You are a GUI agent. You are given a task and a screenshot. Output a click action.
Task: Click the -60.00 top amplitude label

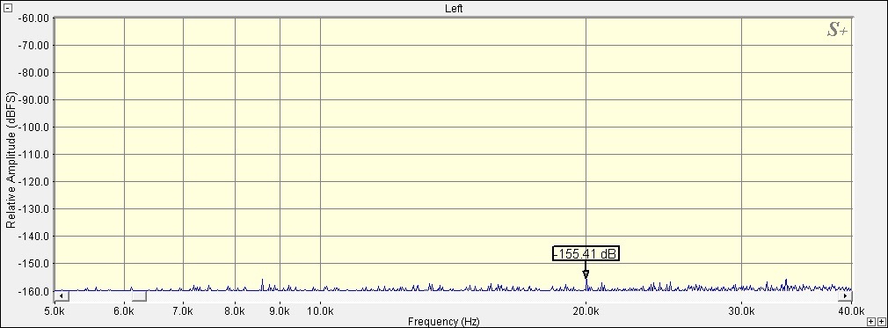[34, 18]
